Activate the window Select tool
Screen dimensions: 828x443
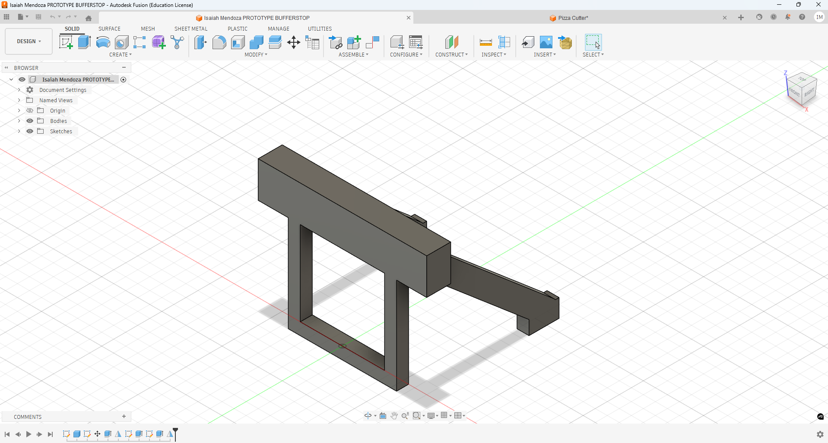593,42
